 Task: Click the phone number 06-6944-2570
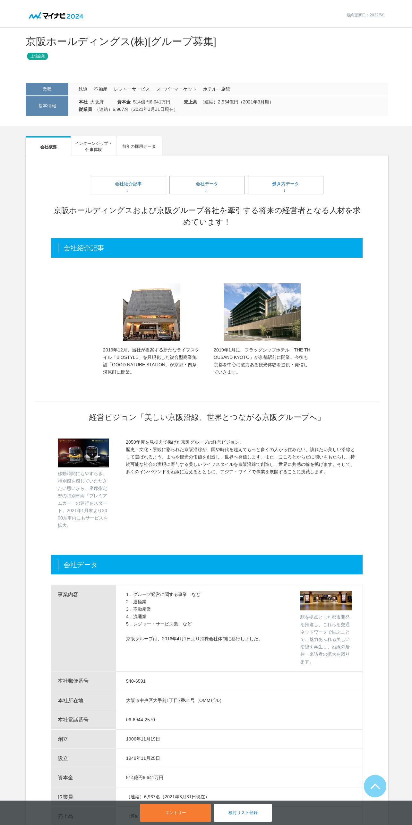coord(141,720)
